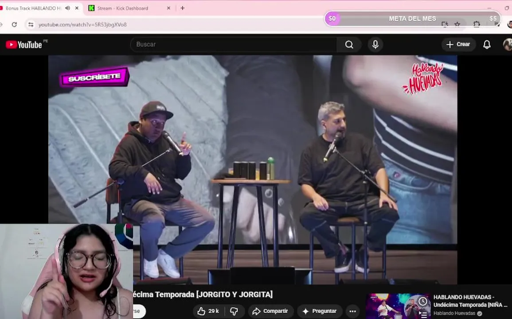Dislike the video with thumbs-down
Screen dimensions: 512x319
[x=235, y=311]
